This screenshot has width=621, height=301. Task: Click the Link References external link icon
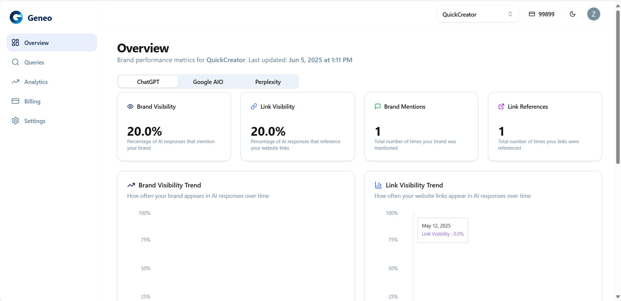click(x=501, y=106)
